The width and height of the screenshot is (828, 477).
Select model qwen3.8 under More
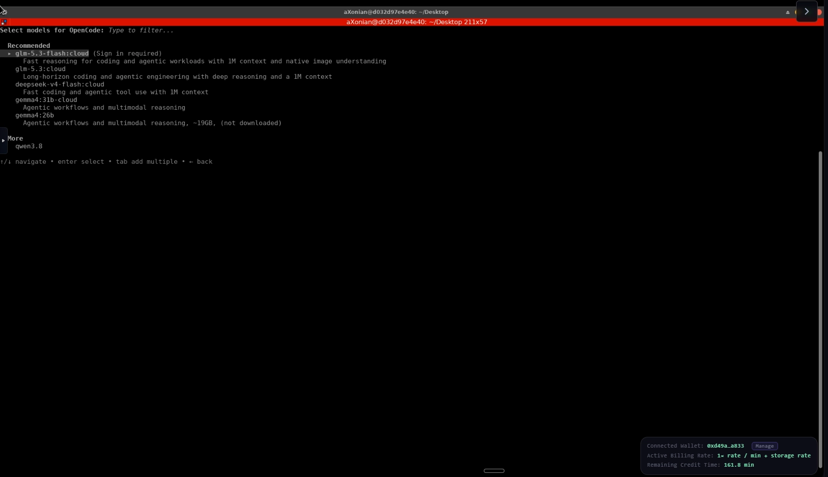coord(29,146)
